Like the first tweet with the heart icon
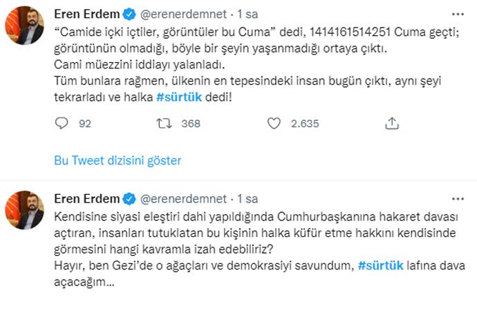The width and height of the screenshot is (477, 311). coord(274,124)
